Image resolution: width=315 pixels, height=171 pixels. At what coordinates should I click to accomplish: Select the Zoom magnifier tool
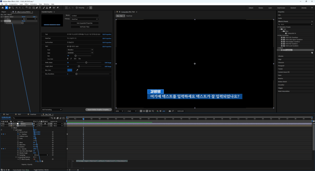[x=13, y=8]
